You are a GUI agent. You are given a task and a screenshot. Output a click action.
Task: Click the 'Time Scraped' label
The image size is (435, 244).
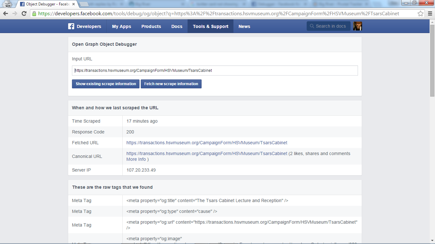86,121
